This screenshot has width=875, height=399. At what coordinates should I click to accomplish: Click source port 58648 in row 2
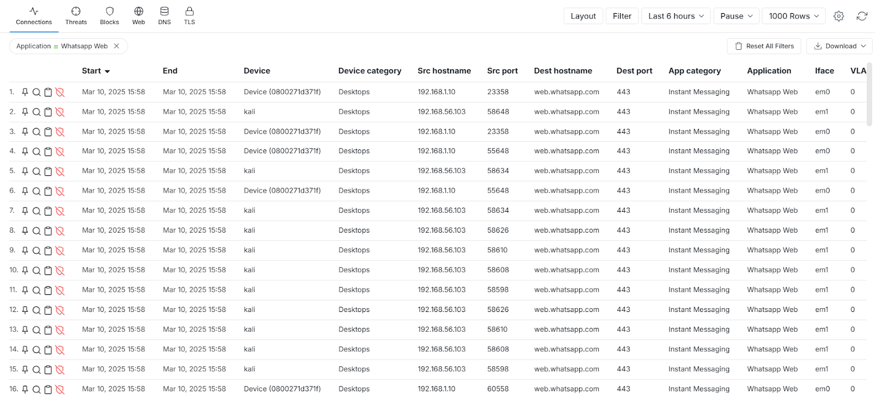[498, 112]
